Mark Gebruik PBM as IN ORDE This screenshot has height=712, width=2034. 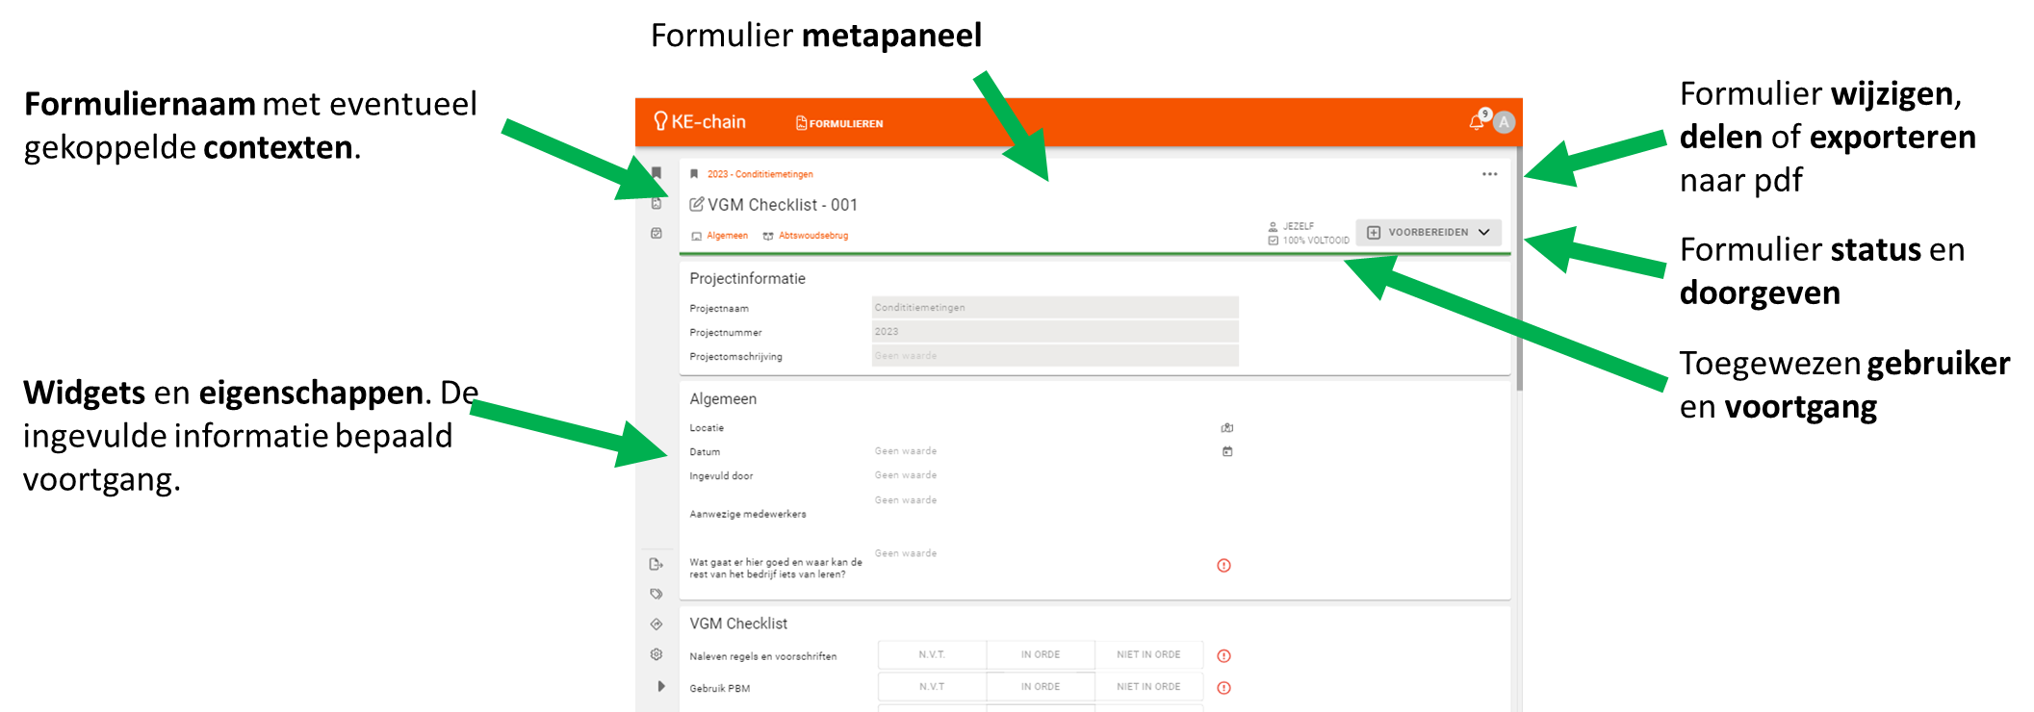(1040, 687)
